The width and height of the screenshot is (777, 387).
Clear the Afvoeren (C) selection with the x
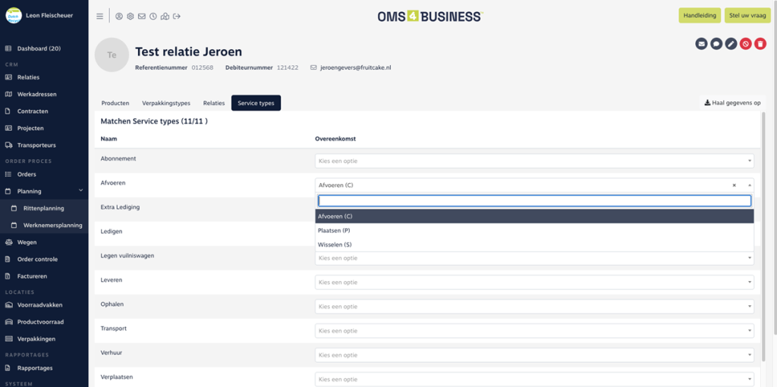pyautogui.click(x=734, y=186)
